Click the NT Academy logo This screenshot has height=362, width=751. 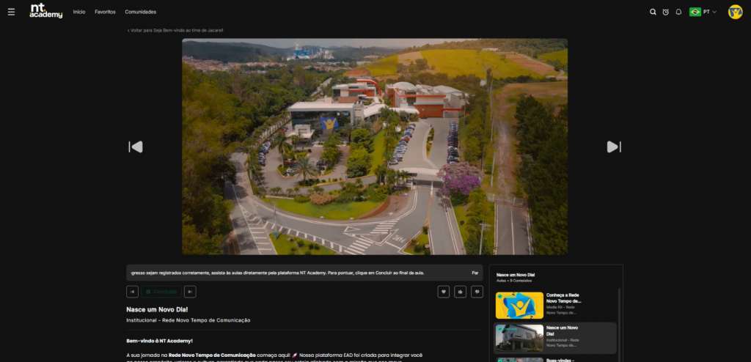pos(45,11)
